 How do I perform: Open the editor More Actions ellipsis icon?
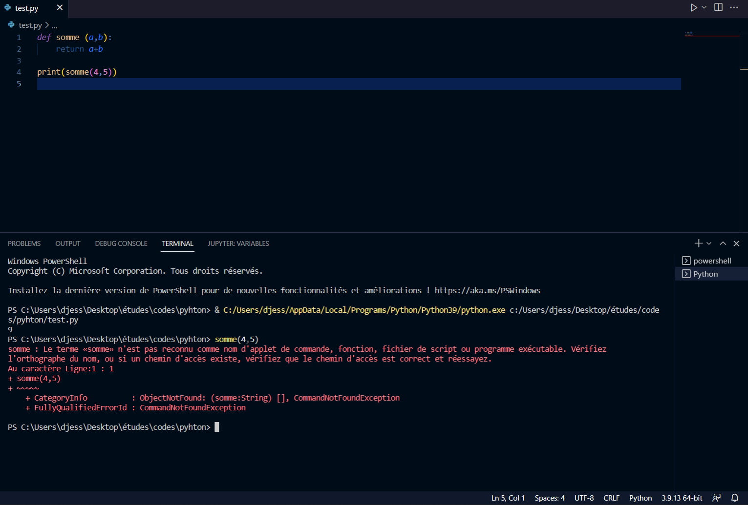(735, 7)
